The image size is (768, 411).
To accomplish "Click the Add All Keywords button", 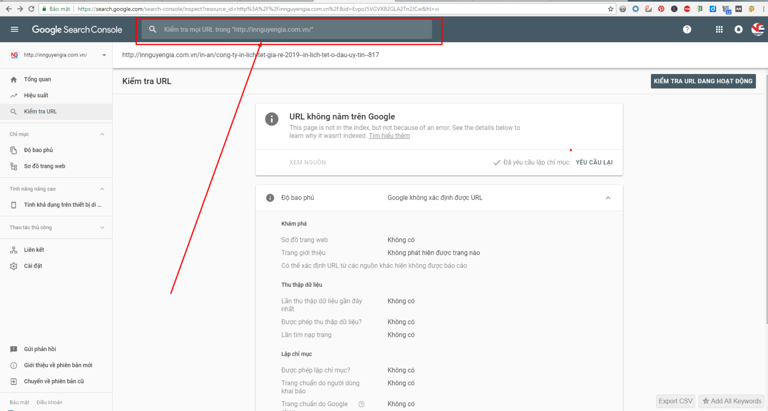I will (x=732, y=401).
